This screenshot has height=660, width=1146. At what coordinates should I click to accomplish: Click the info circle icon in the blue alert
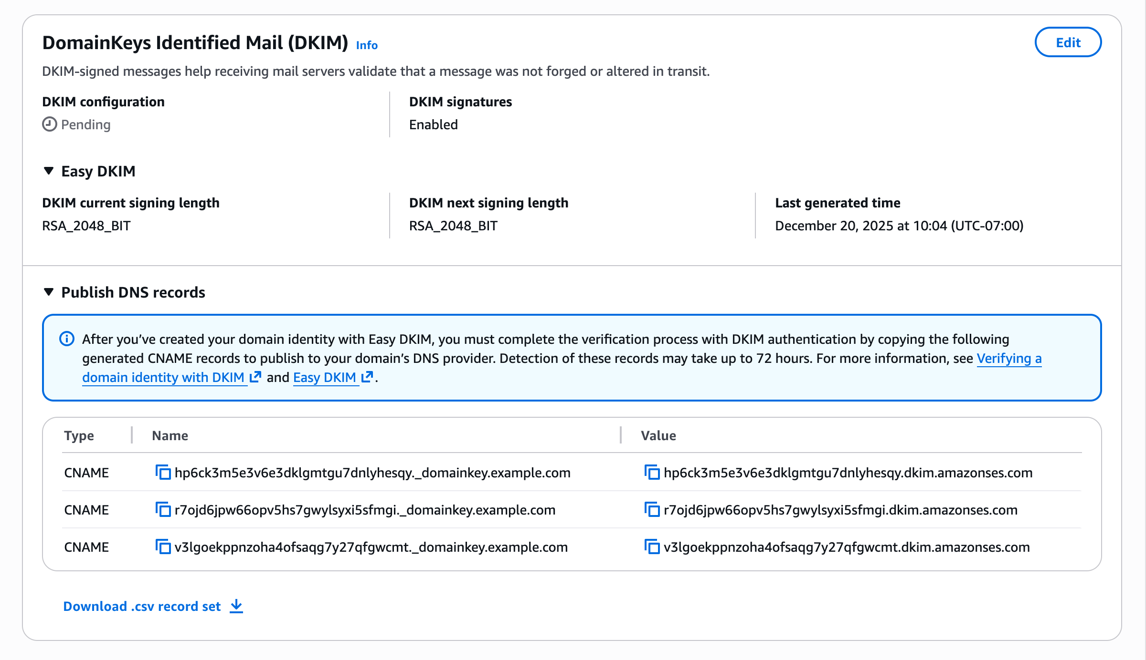click(x=66, y=339)
